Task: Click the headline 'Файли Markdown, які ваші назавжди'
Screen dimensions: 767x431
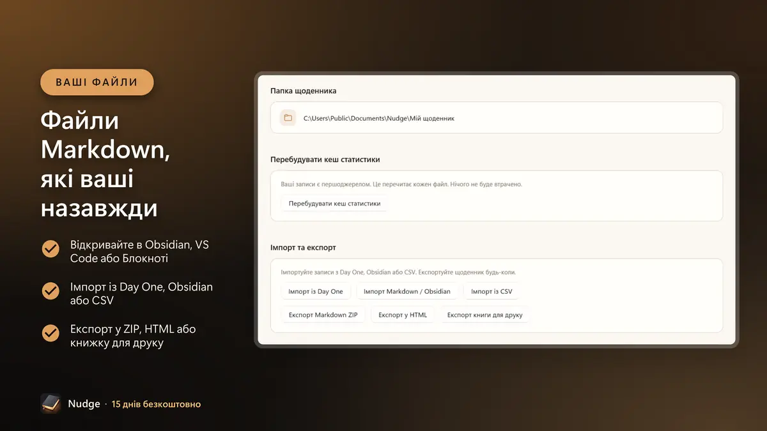Action: (106, 165)
